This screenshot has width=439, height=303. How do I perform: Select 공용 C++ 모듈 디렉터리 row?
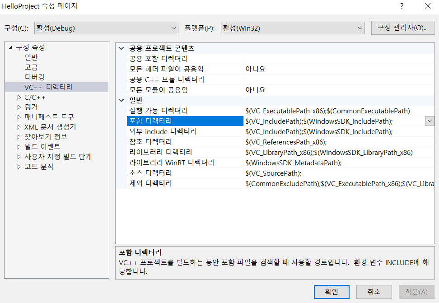(x=280, y=79)
